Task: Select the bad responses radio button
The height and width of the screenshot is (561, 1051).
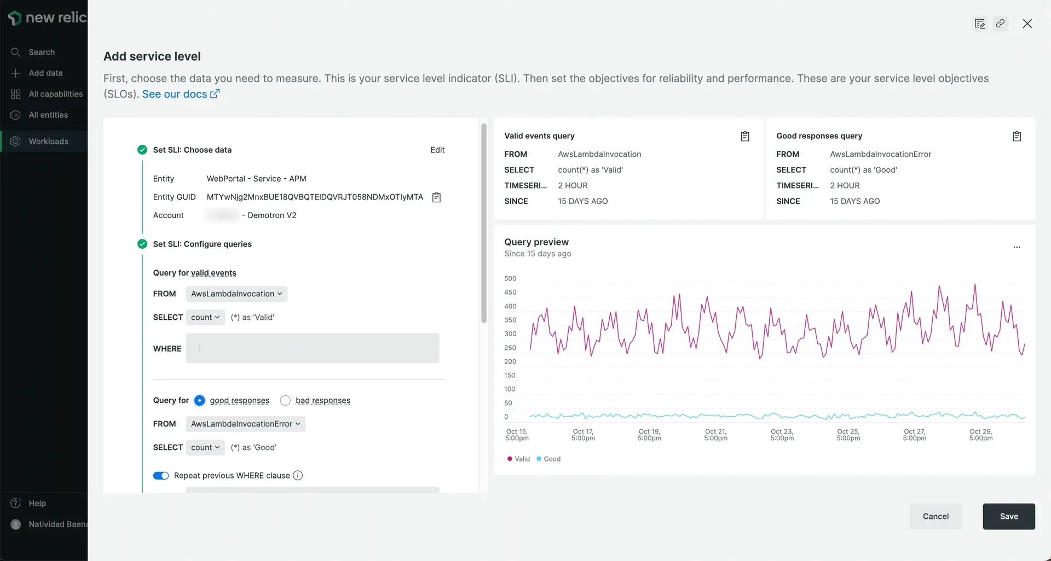Action: pyautogui.click(x=285, y=400)
